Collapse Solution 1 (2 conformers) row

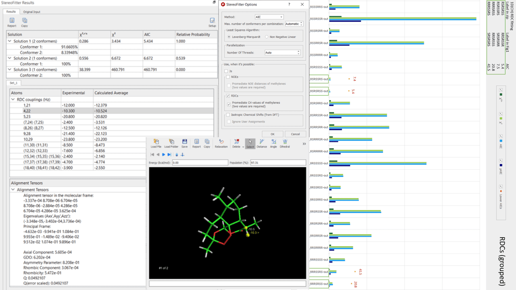(10, 41)
